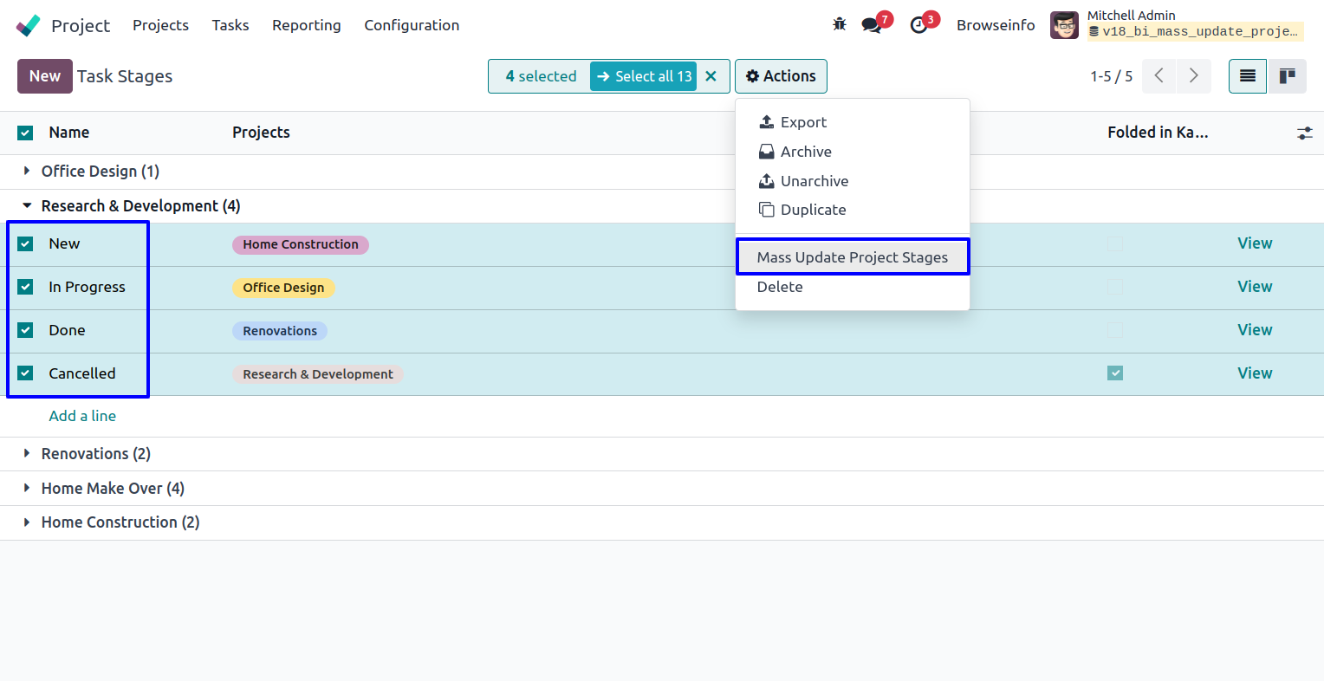Click the debug bug icon
Image resolution: width=1324 pixels, height=681 pixels.
coord(839,24)
